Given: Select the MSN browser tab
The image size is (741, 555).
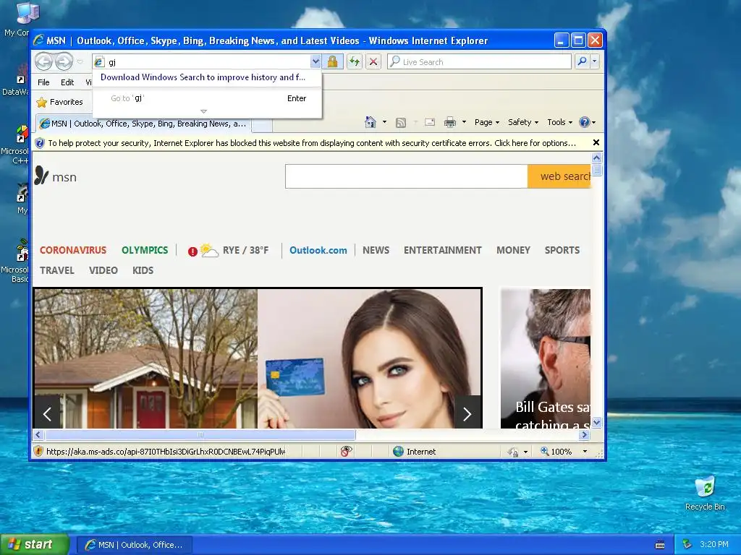Looking at the screenshot, I should coord(144,124).
